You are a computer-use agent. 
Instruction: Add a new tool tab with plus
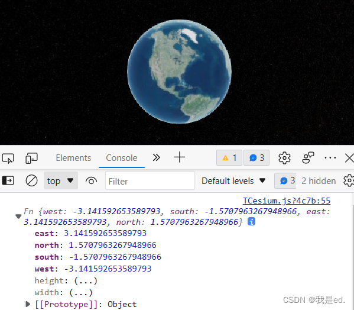[180, 157]
